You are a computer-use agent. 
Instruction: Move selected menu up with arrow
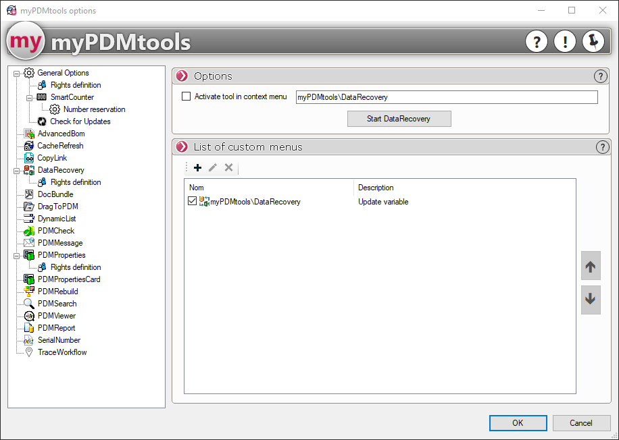click(590, 267)
